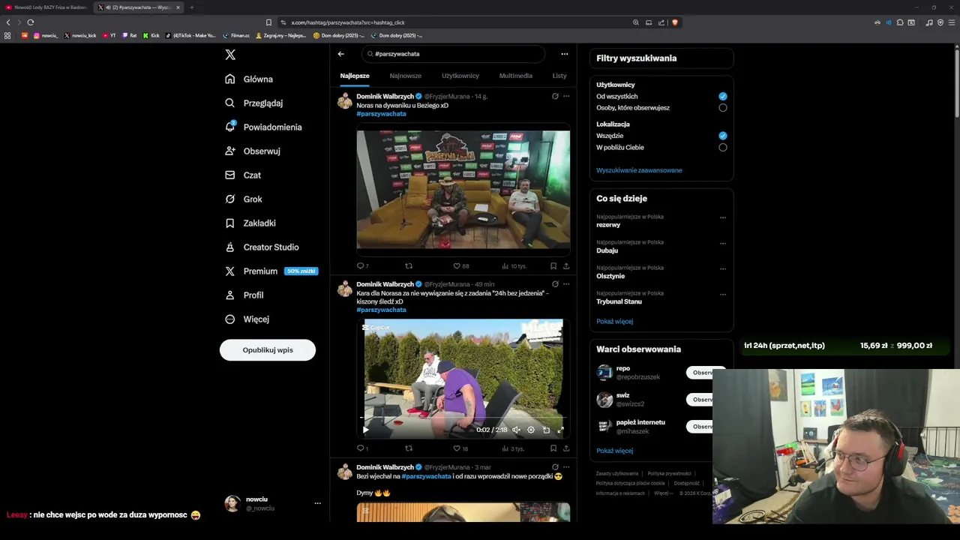This screenshot has width=960, height=540.
Task: Click the browser address bar URL
Action: pos(347,22)
